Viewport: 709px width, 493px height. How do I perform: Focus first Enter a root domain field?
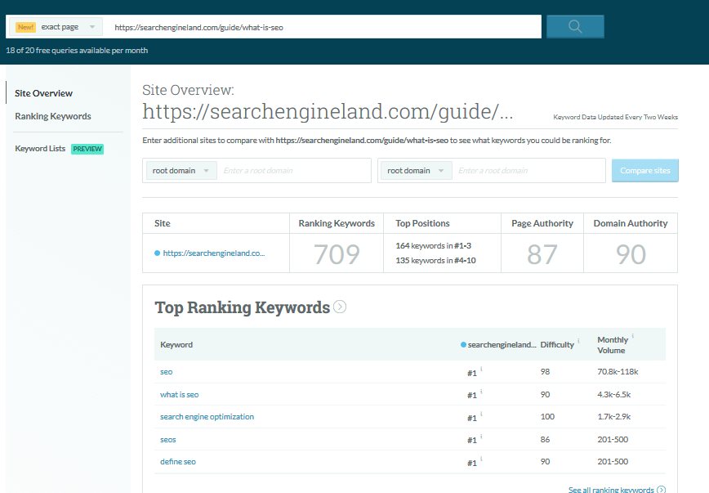(294, 171)
